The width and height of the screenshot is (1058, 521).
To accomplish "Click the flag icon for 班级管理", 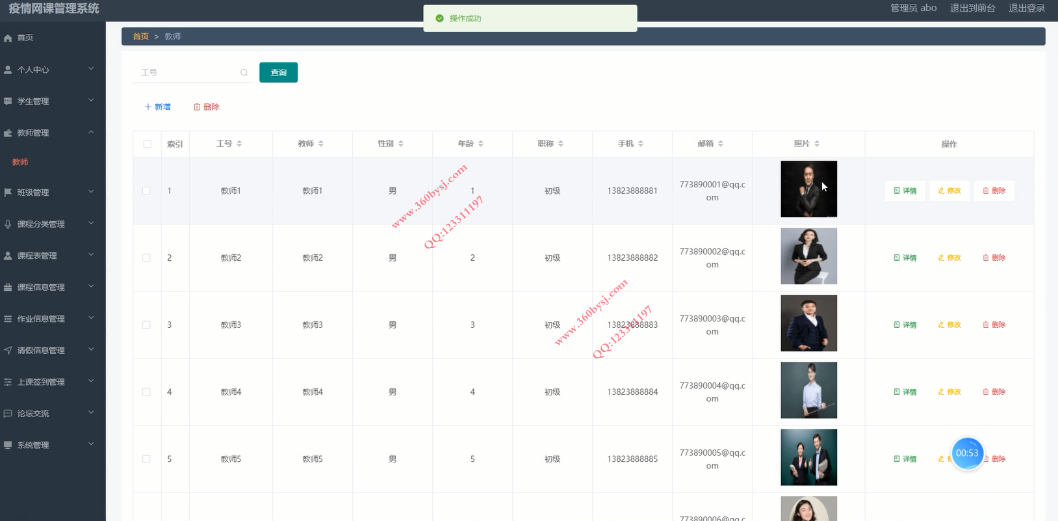I will (x=8, y=193).
